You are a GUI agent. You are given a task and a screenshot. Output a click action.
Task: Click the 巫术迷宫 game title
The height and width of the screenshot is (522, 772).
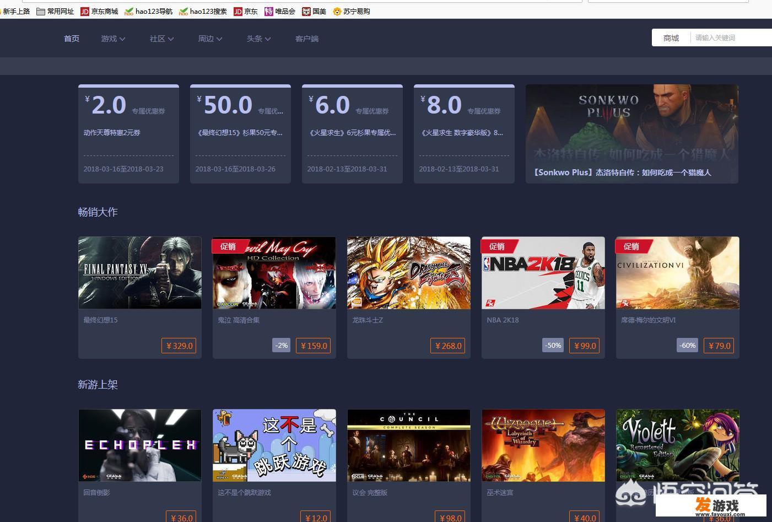(500, 492)
